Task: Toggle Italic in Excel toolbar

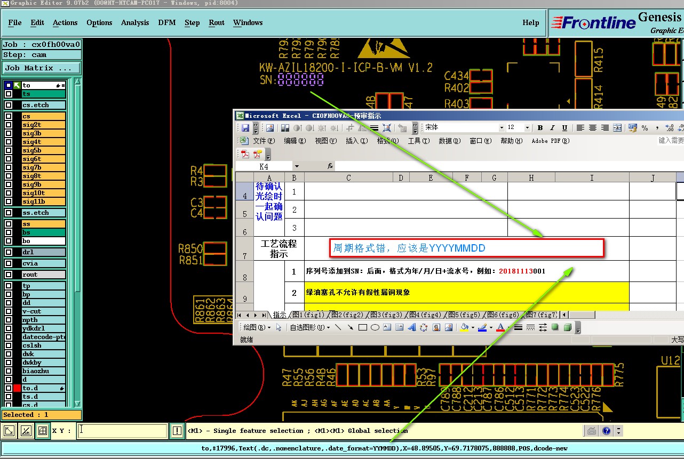Action: point(552,128)
